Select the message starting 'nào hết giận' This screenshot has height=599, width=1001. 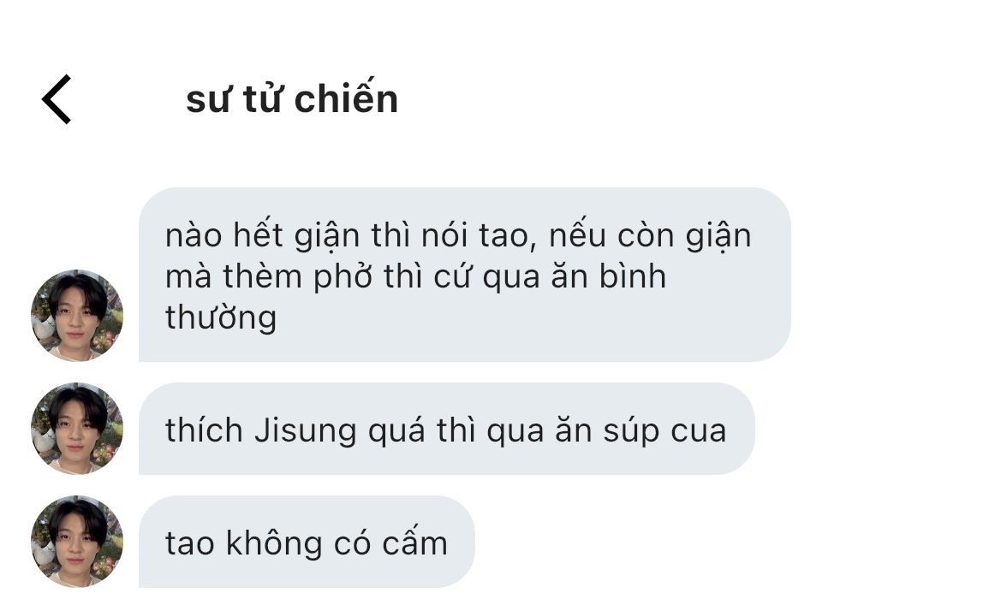tap(465, 275)
